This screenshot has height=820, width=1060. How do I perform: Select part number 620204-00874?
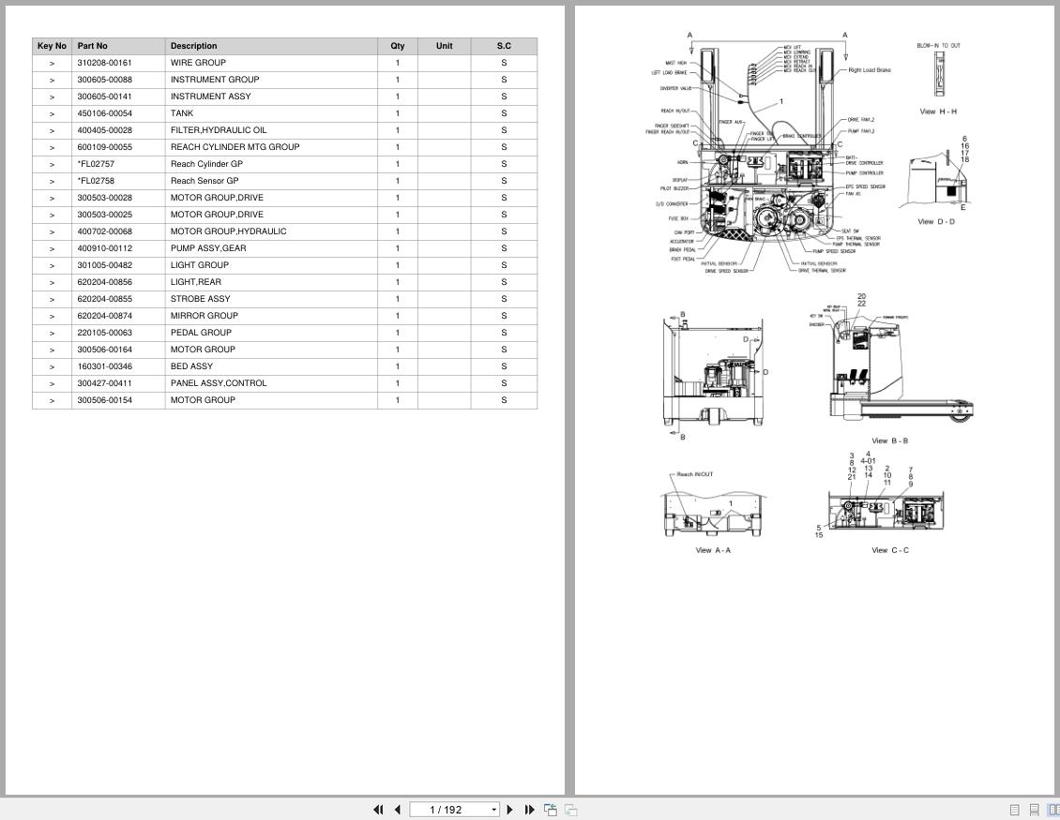tap(105, 316)
